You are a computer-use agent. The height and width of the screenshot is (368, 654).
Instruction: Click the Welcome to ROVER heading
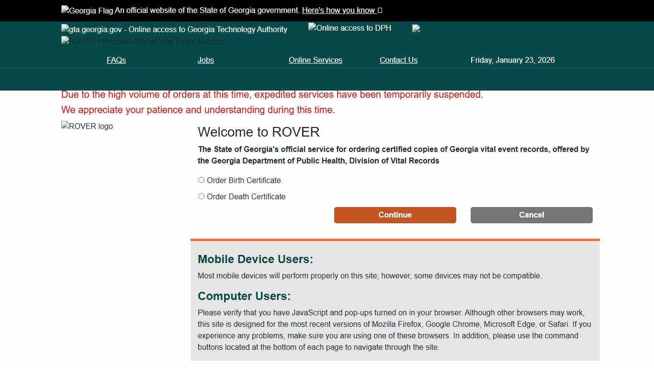point(259,132)
